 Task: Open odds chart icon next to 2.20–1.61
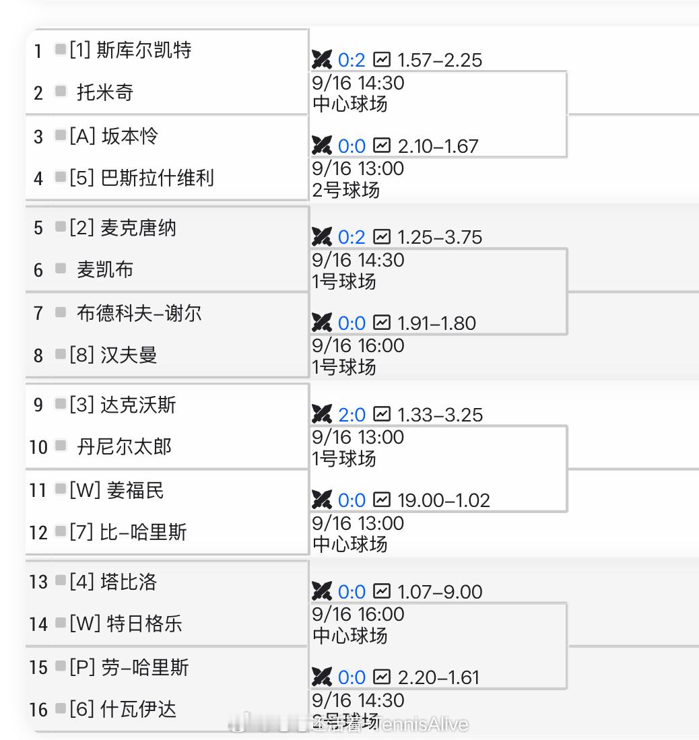point(382,677)
